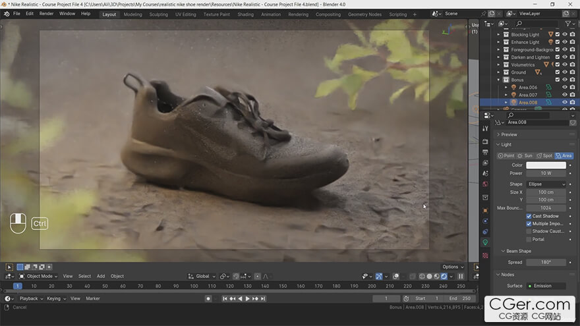Select the Point light type
Viewport: 580px width, 326px height.
[x=506, y=155]
